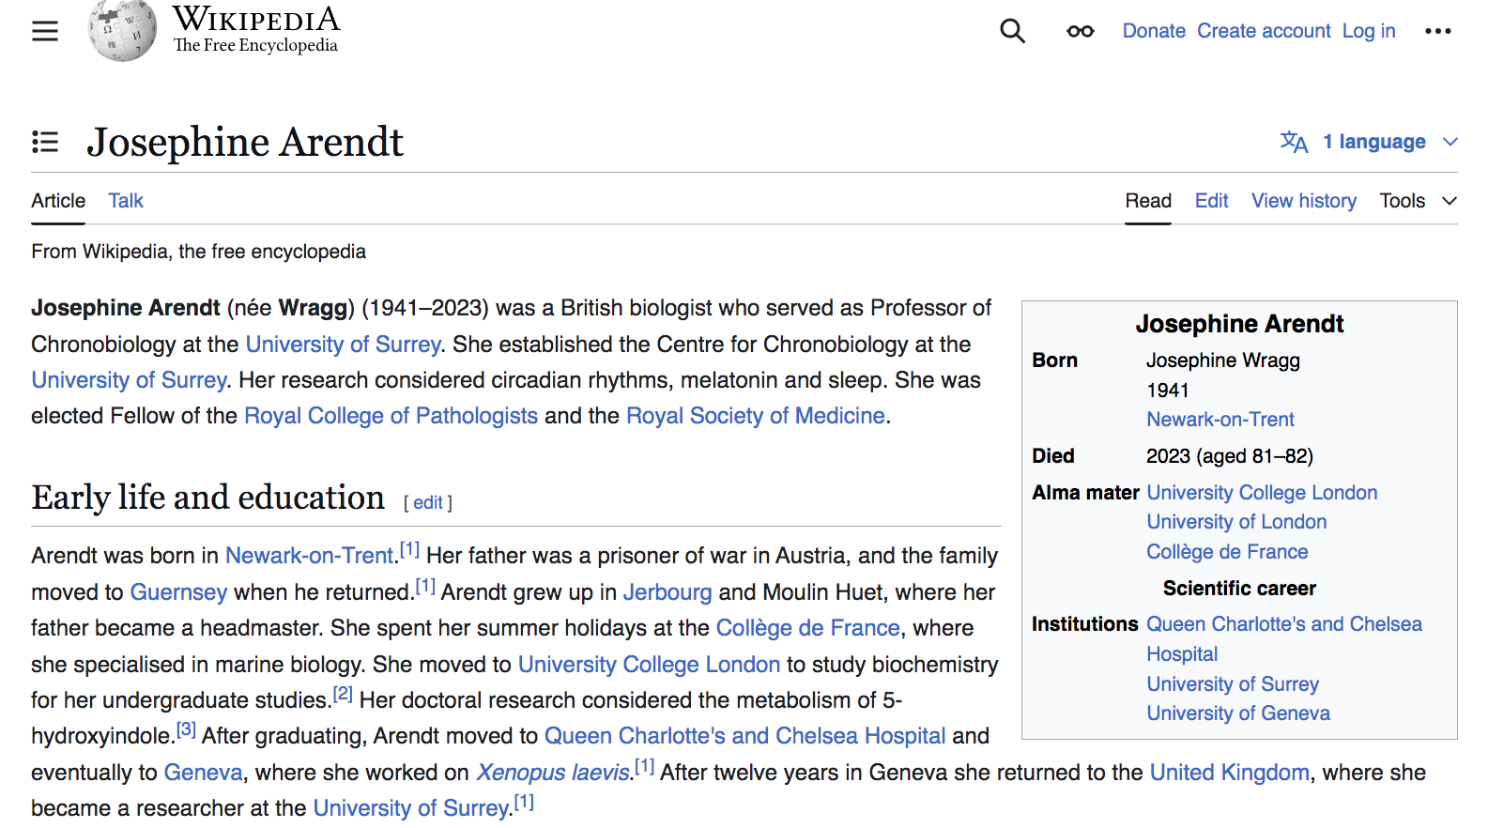1488x828 pixels.
Task: Open Xenopus laevis link
Action: [553, 773]
